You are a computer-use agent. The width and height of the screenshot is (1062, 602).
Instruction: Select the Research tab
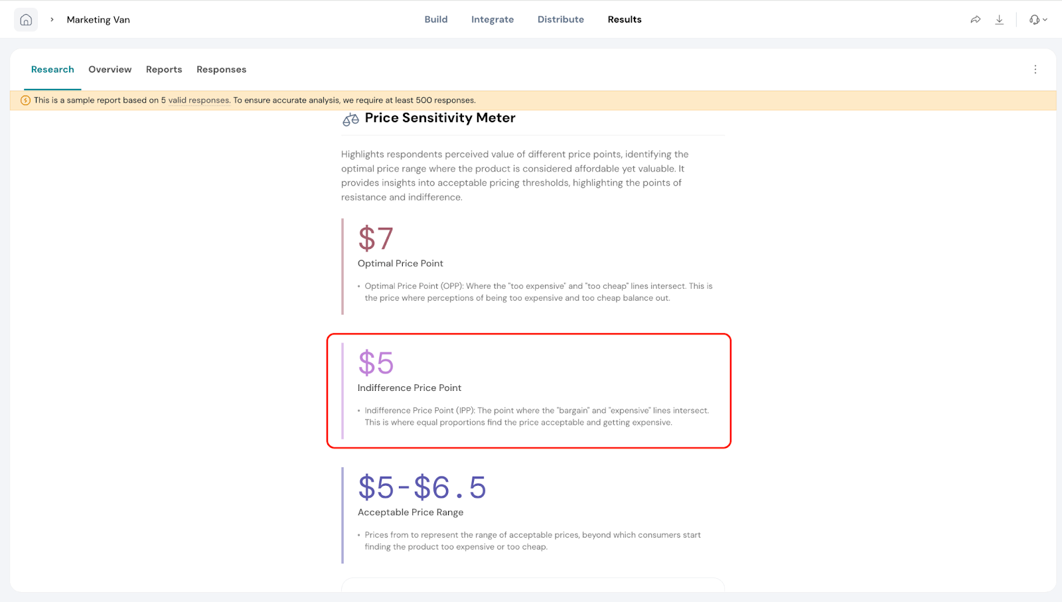[x=52, y=70]
